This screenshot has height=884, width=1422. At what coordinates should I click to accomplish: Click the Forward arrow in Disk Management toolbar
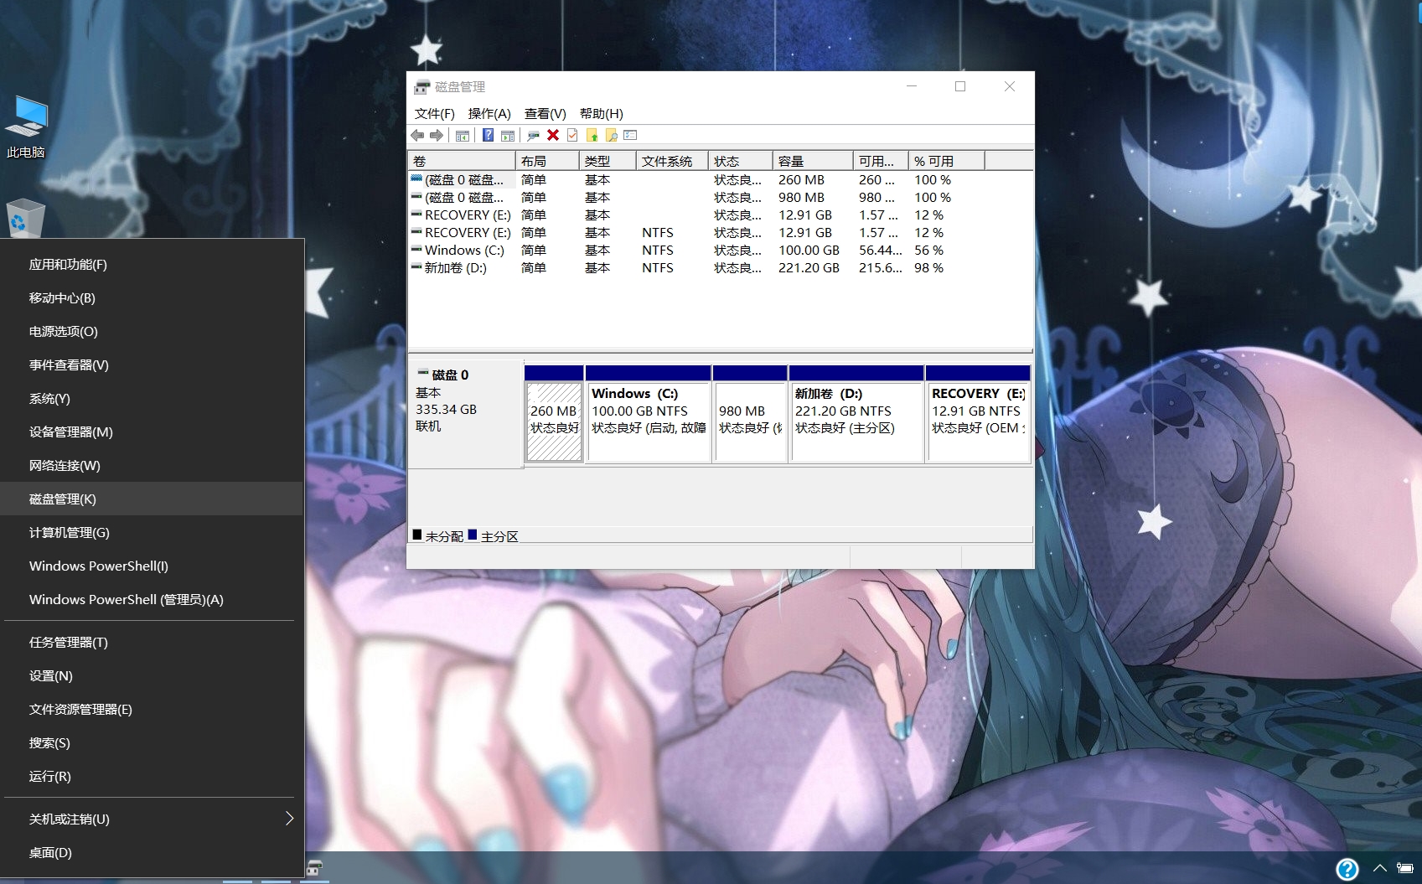[437, 135]
